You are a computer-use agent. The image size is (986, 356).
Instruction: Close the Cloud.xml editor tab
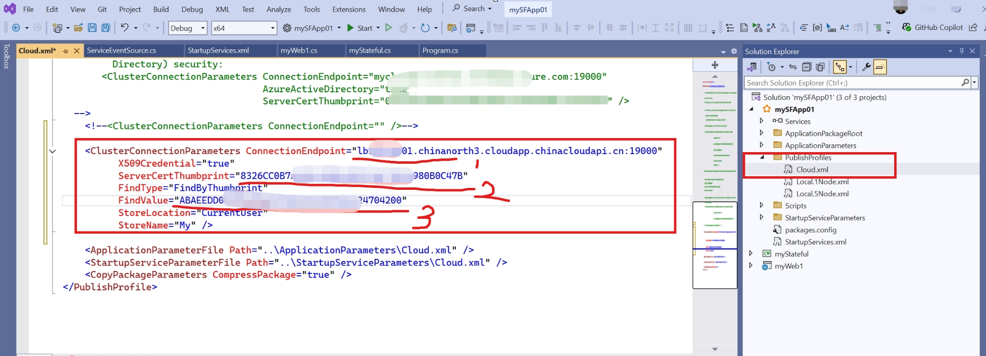76,51
